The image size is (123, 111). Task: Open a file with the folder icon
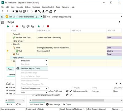[x=17, y=11]
